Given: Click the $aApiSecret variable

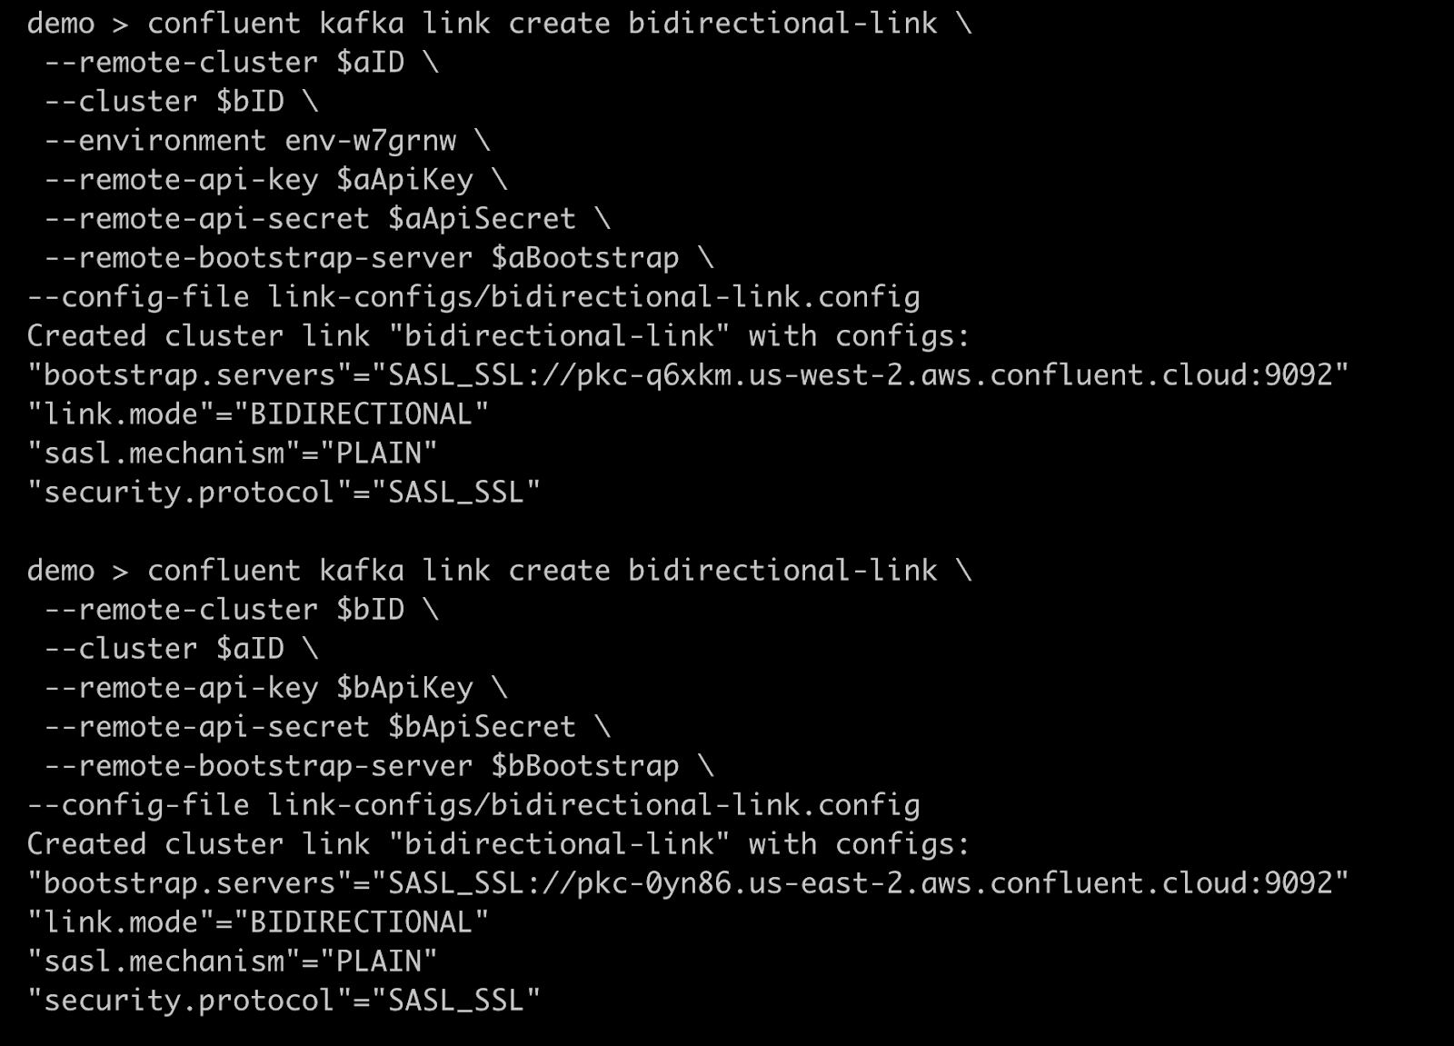Looking at the screenshot, I should tap(482, 219).
